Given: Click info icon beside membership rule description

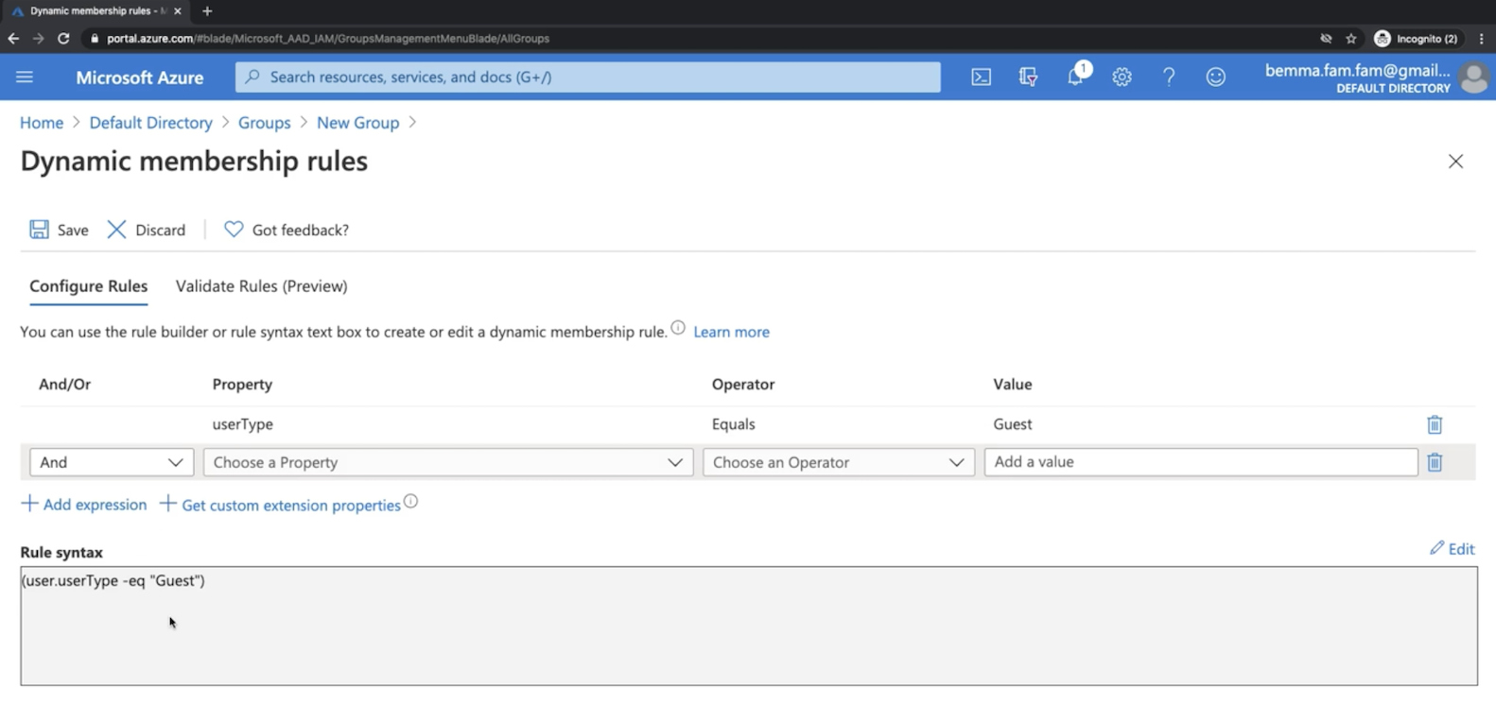Looking at the screenshot, I should [678, 328].
